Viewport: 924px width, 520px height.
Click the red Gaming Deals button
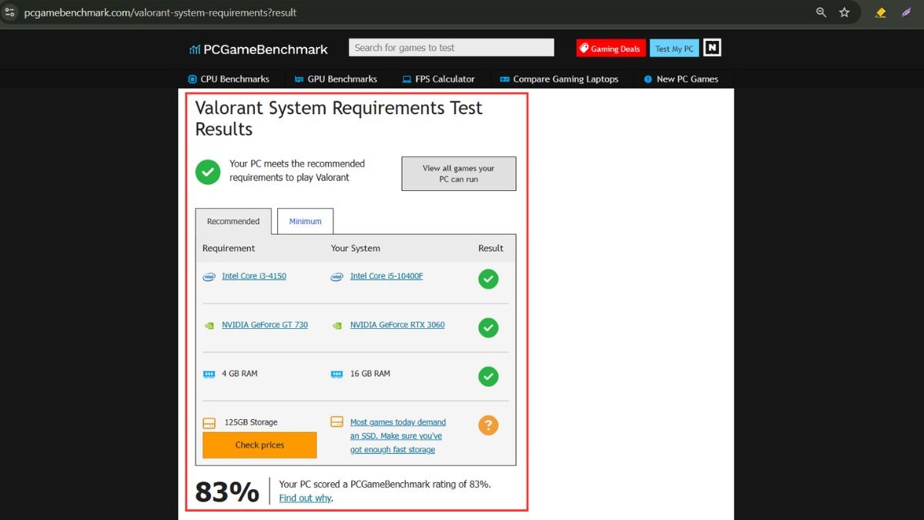pos(611,49)
